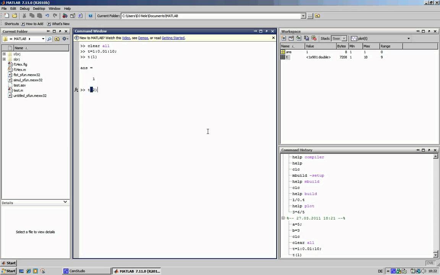The height and width of the screenshot is (275, 440).
Task: Click the How to Add shortcut
Action: [x=32, y=24]
